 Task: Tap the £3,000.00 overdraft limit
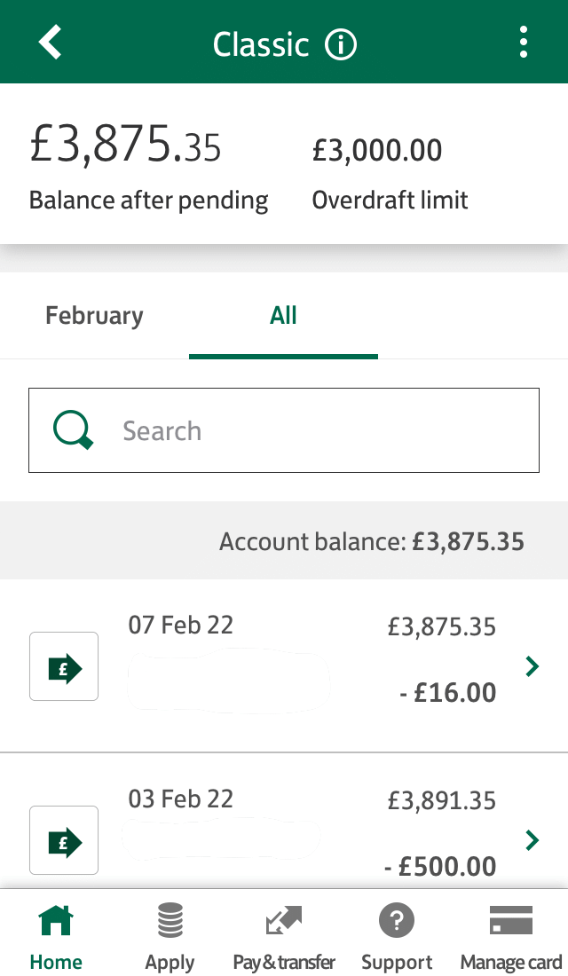(x=377, y=151)
